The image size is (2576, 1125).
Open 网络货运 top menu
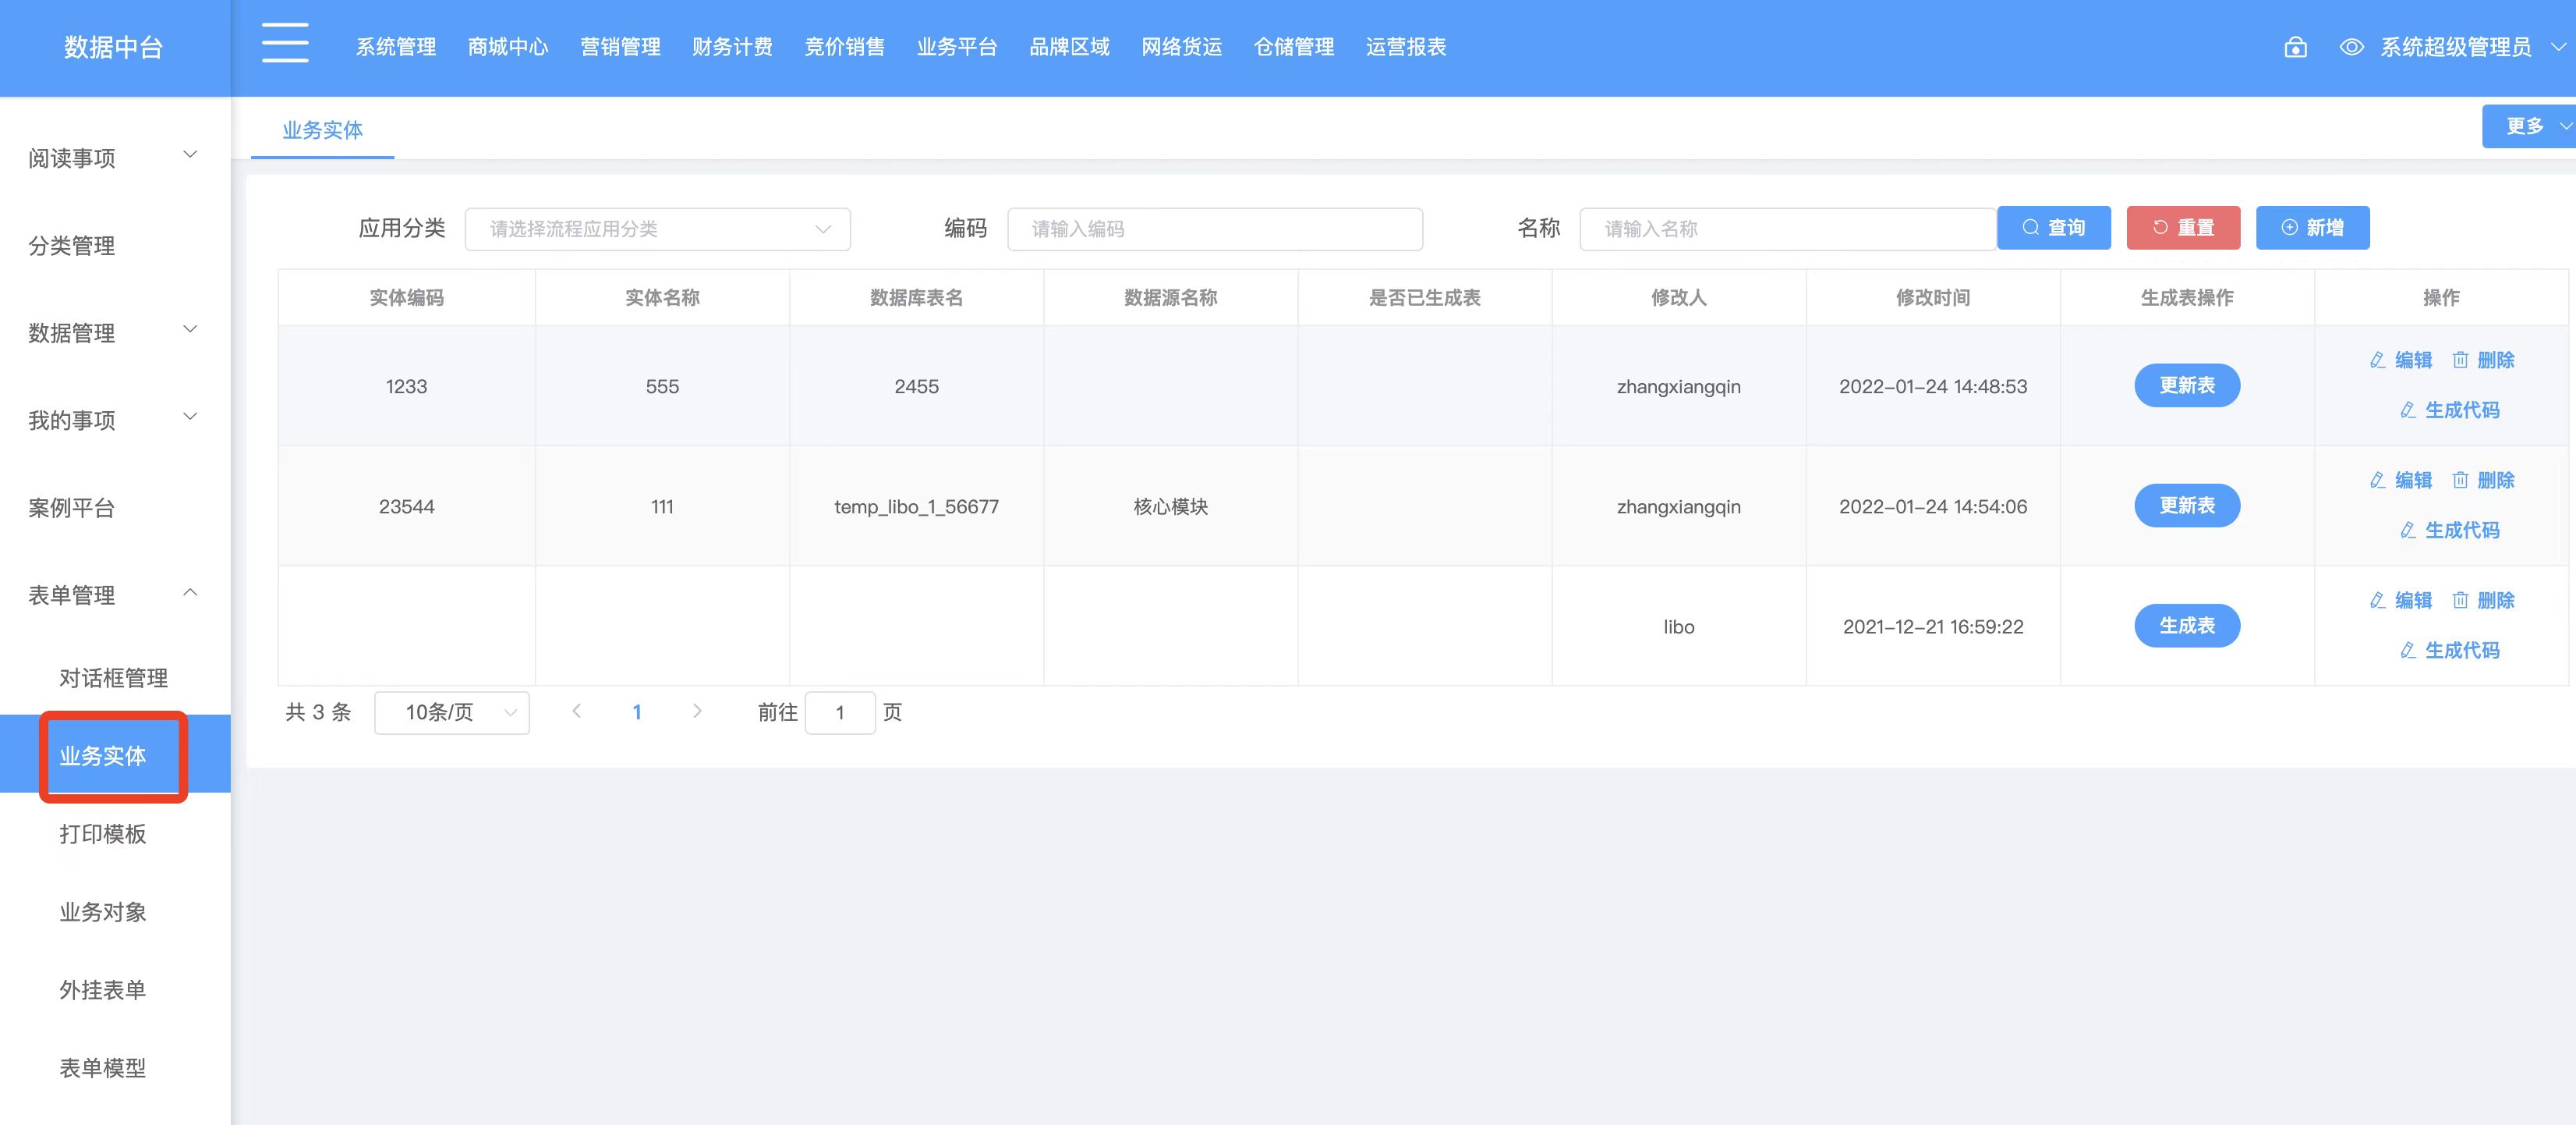coord(1181,47)
